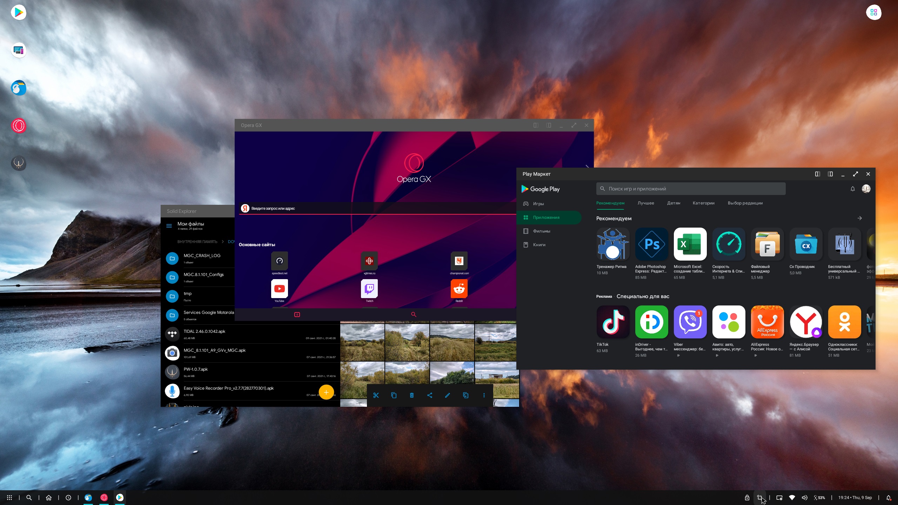Click ВНУТРЕННЯЯ ПАМЯТЬ breadcrumb

pos(197,242)
